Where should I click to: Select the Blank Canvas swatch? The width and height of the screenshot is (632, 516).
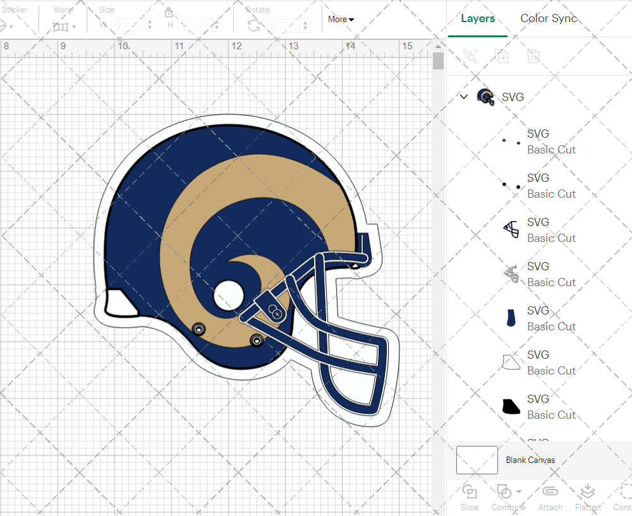(x=477, y=460)
